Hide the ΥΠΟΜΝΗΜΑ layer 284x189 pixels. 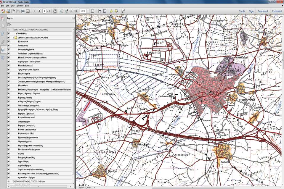[x=9, y=34]
